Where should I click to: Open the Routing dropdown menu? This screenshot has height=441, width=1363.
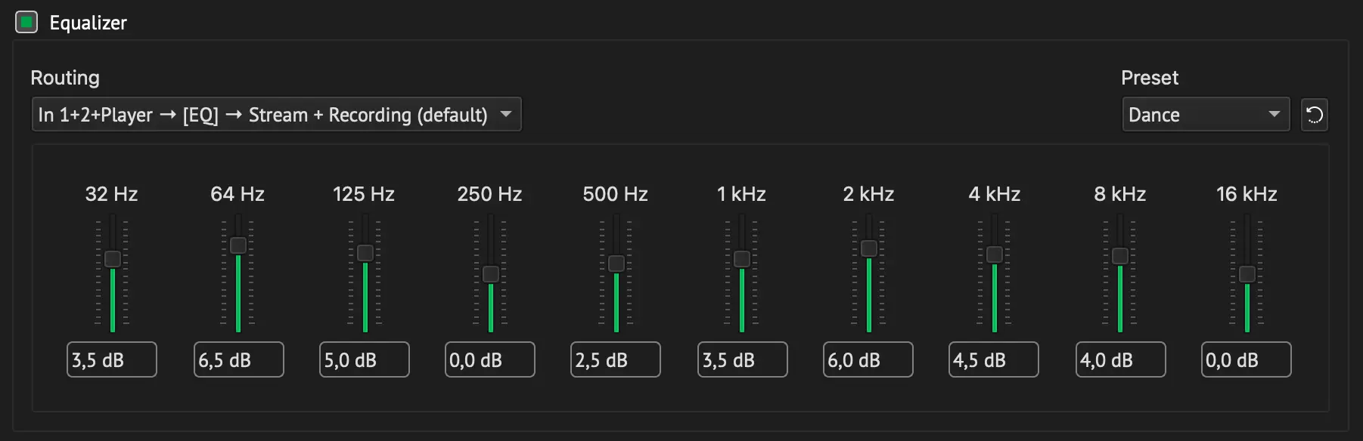pyautogui.click(x=276, y=115)
